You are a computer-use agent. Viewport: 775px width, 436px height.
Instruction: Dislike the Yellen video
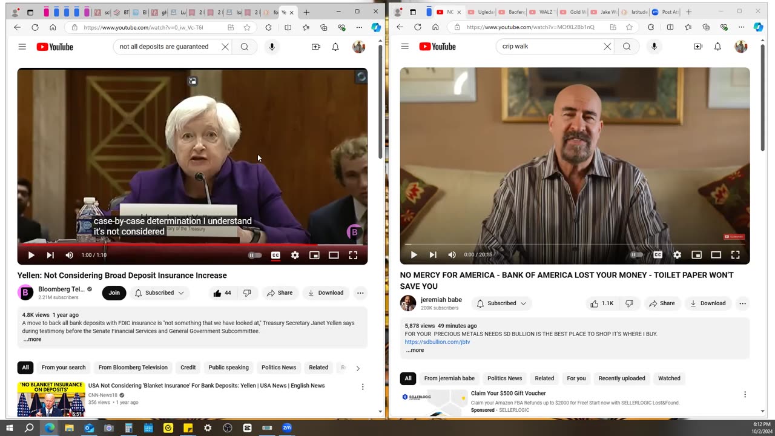[247, 293]
